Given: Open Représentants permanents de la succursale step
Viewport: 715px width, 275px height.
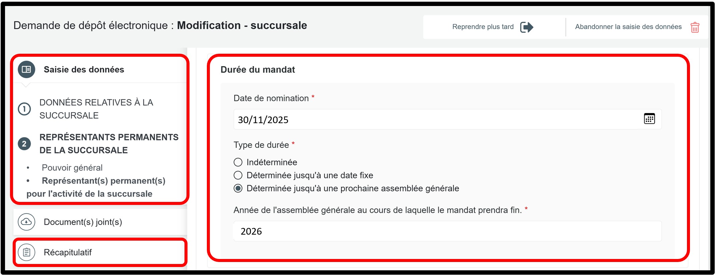Looking at the screenshot, I should click(x=109, y=144).
